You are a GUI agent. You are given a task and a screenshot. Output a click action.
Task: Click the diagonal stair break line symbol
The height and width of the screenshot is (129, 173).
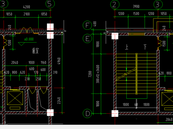coord(126,74)
